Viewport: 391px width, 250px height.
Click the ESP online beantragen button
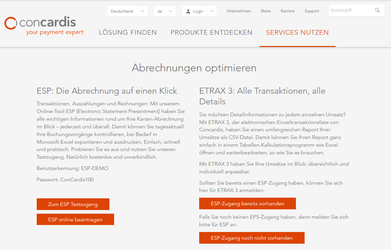(x=75, y=220)
